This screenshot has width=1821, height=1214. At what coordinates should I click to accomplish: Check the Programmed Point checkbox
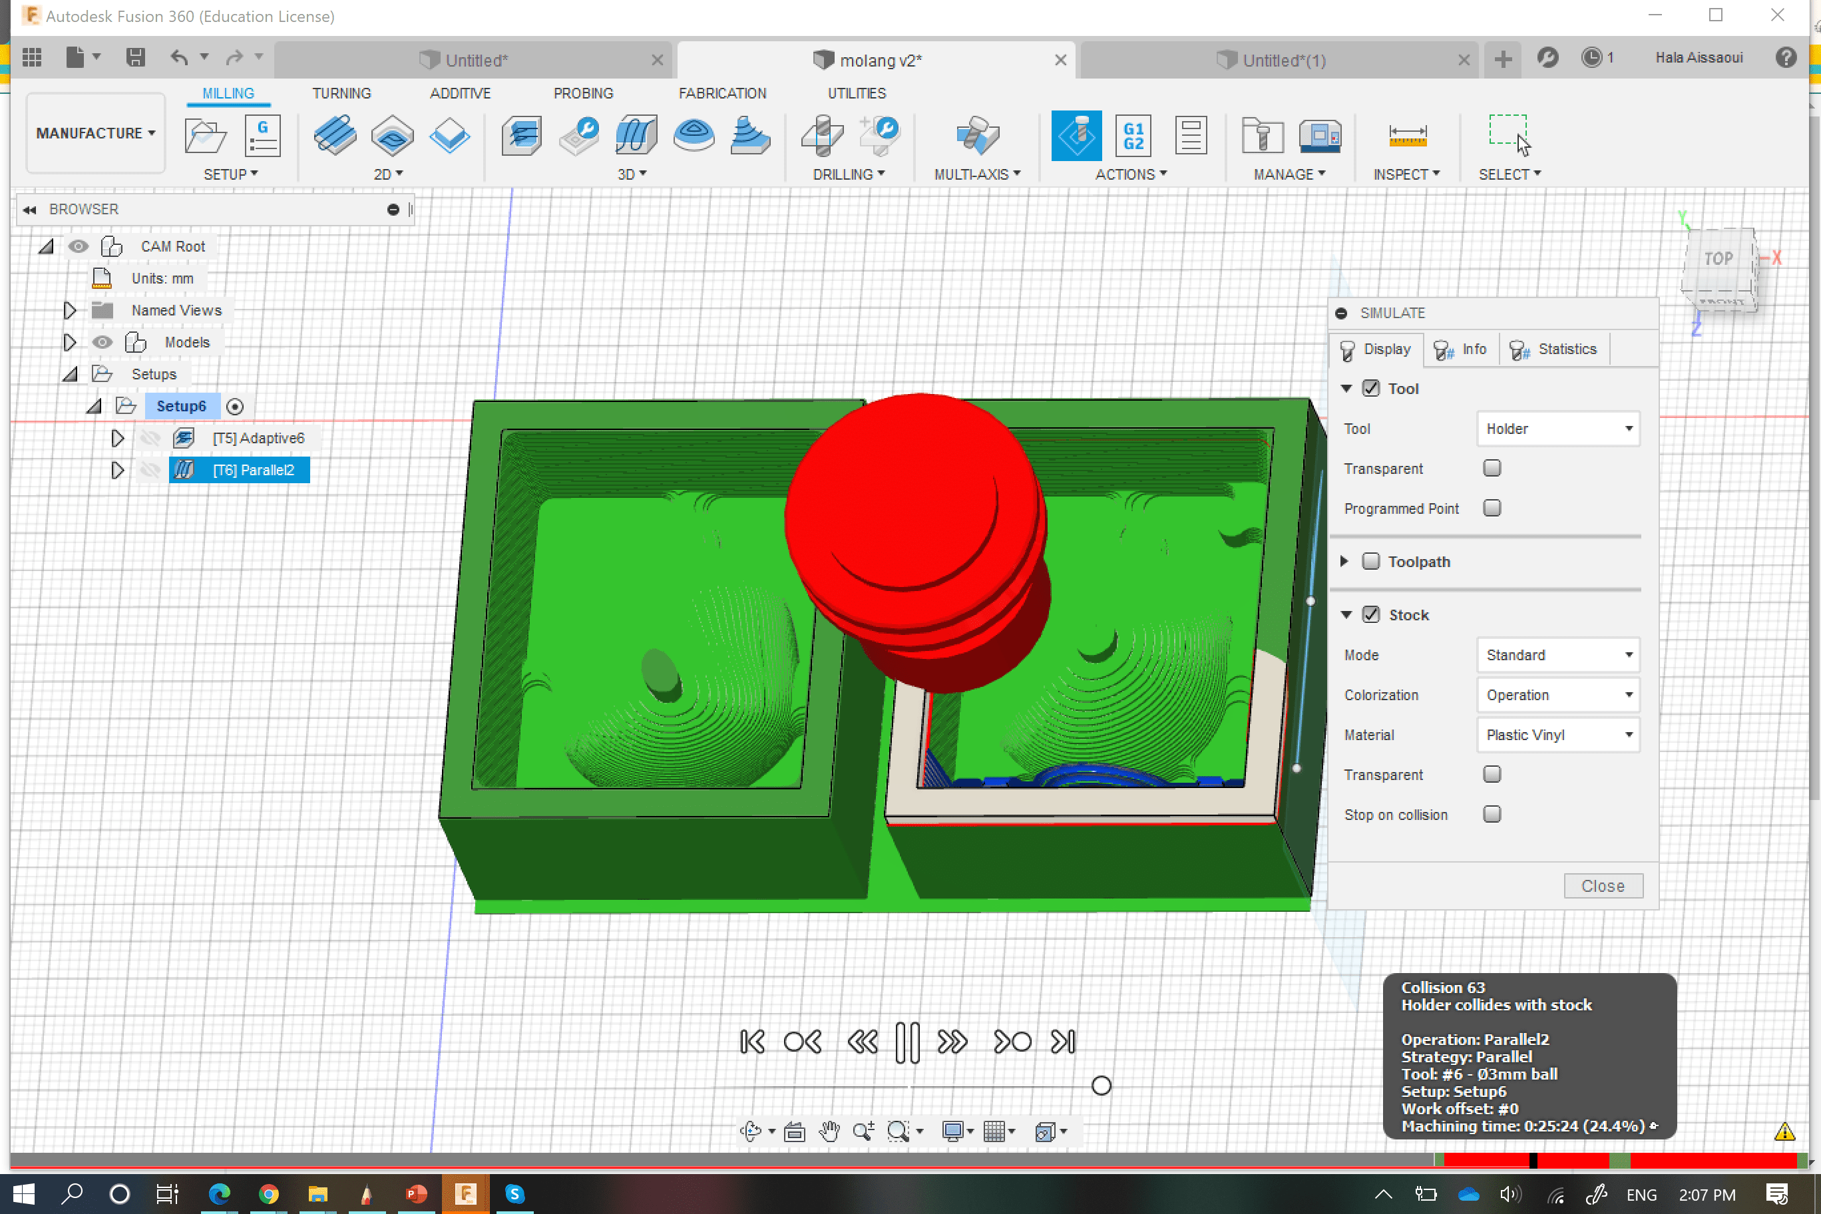(1491, 508)
